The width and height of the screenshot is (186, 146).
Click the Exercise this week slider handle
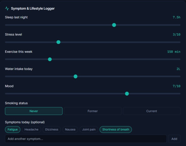pos(50,59)
